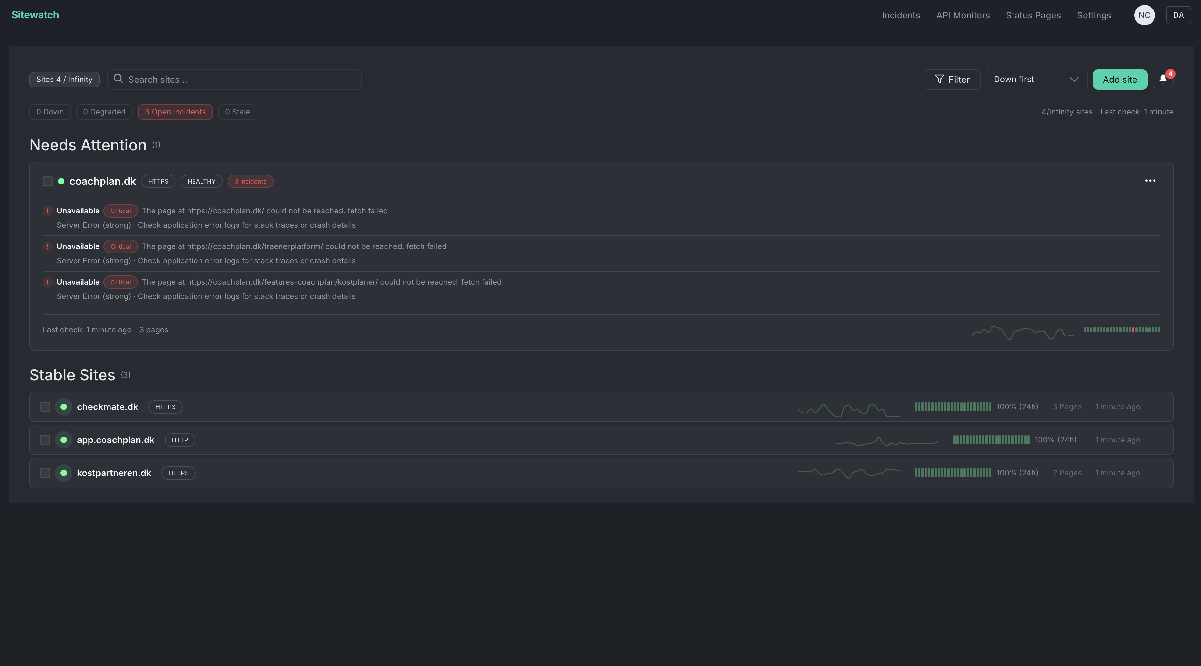The height and width of the screenshot is (666, 1201).
Task: Click the critical incident alert icon for coachplan.dk homepage
Action: tap(47, 211)
